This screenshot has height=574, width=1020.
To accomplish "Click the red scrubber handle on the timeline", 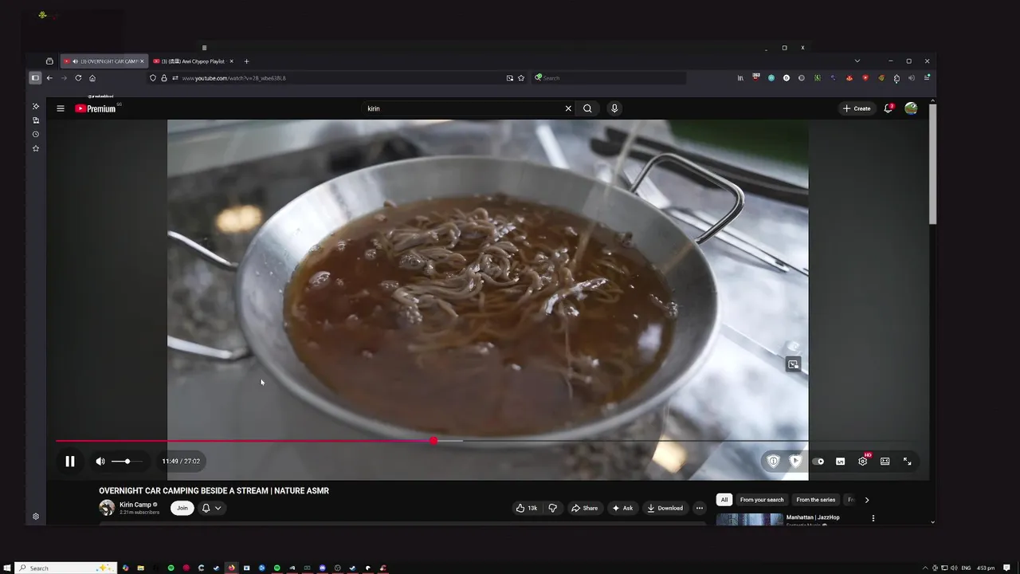I will tap(433, 441).
